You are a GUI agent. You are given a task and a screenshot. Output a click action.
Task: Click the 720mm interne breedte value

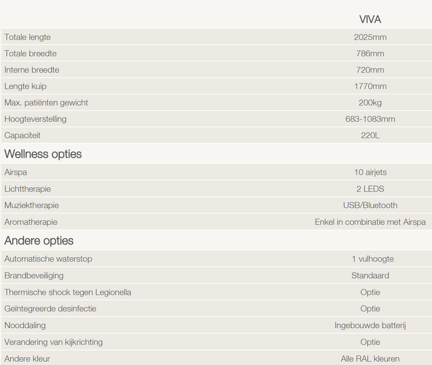click(370, 70)
